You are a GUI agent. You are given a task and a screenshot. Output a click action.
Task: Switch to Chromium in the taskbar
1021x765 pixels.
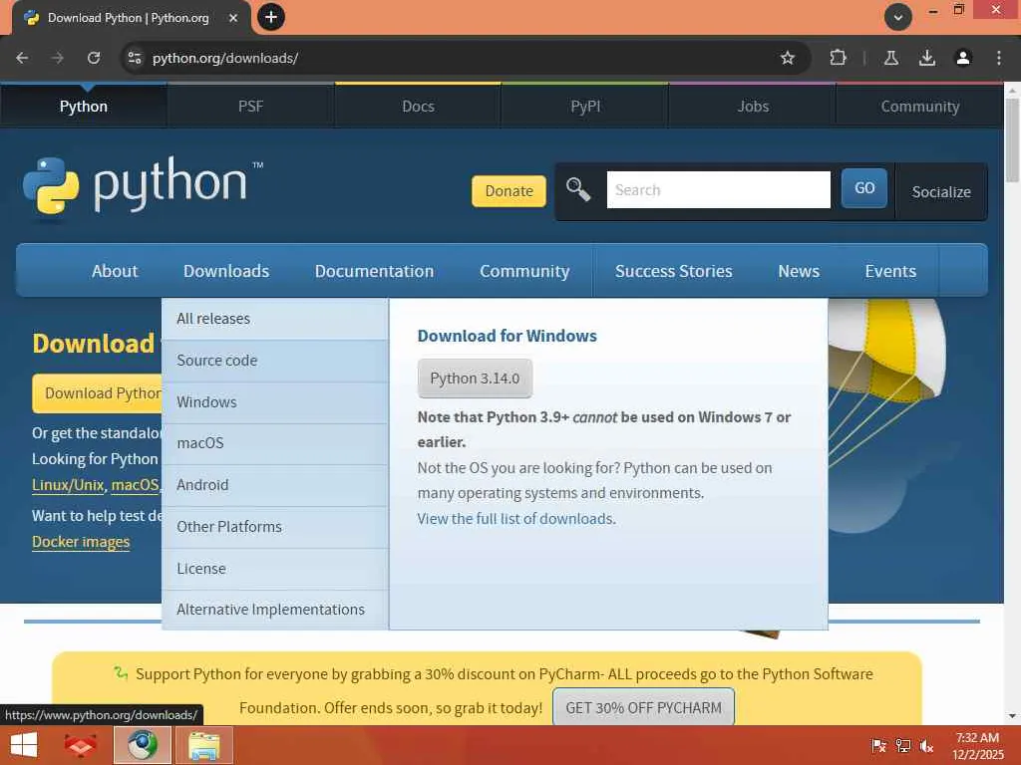coord(143,745)
